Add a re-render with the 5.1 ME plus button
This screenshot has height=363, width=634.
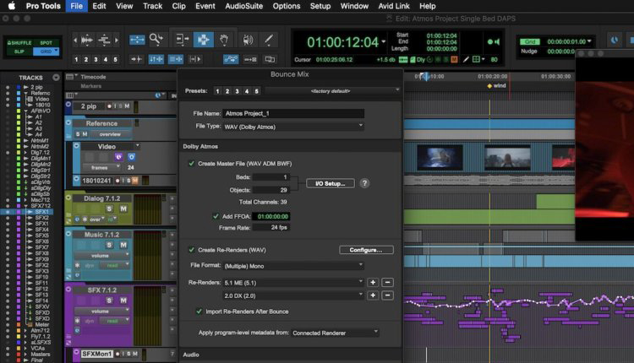(x=373, y=282)
